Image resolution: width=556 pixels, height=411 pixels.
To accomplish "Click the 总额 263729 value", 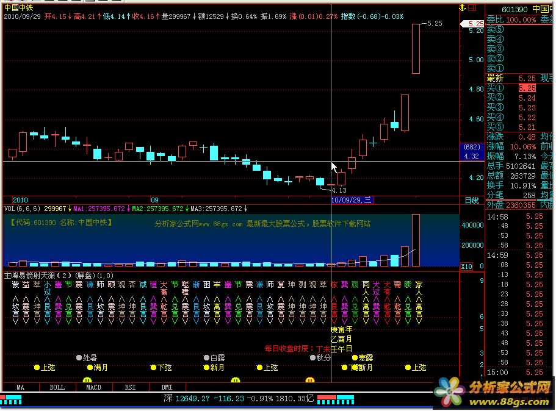I will [x=523, y=176].
